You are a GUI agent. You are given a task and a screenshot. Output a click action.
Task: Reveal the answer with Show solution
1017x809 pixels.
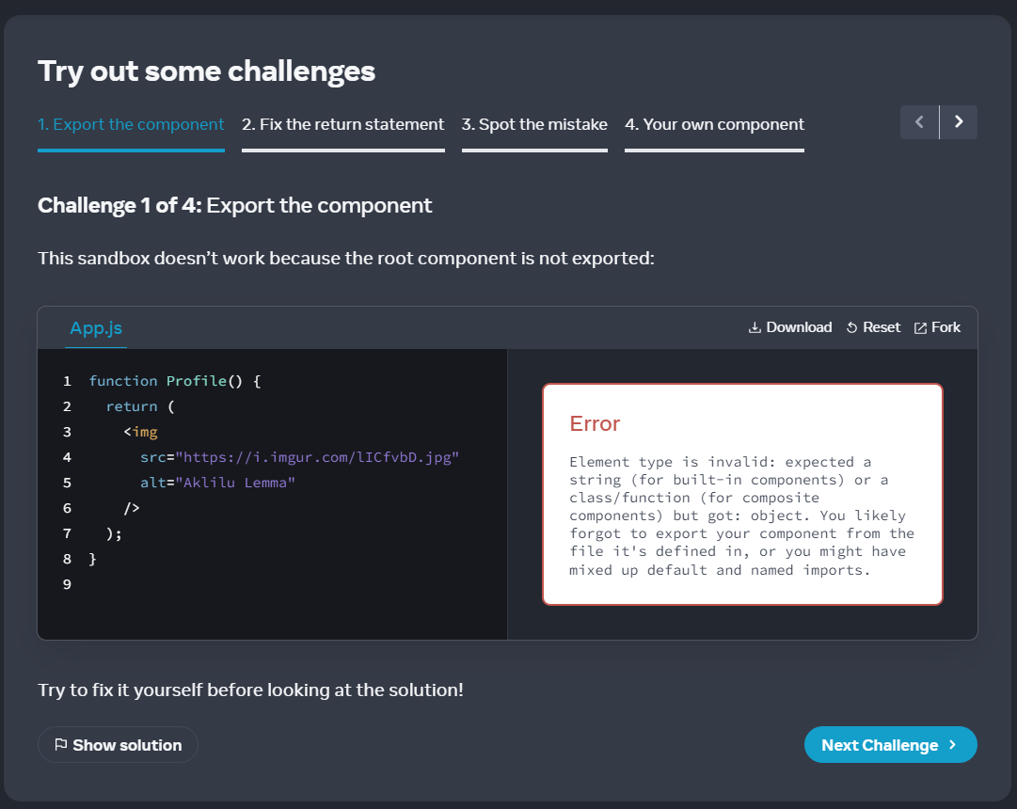point(118,745)
